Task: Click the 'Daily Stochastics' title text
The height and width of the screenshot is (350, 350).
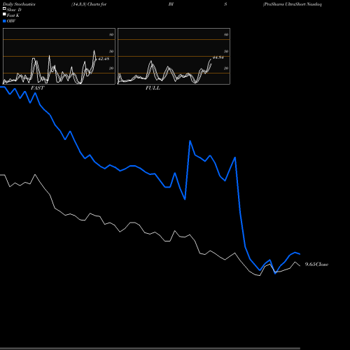Action: click(x=19, y=4)
